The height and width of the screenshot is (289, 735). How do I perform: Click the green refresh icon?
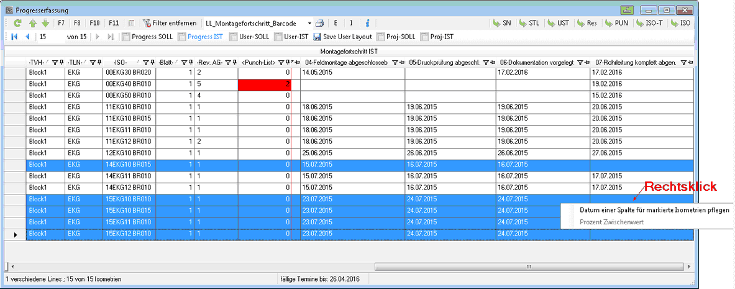pos(17,23)
